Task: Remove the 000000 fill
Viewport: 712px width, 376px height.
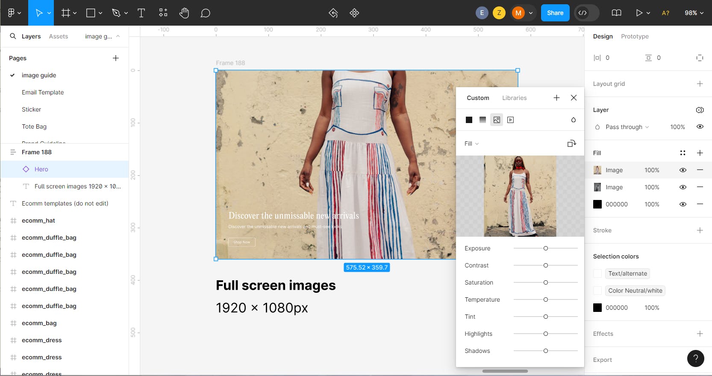Action: [x=700, y=204]
